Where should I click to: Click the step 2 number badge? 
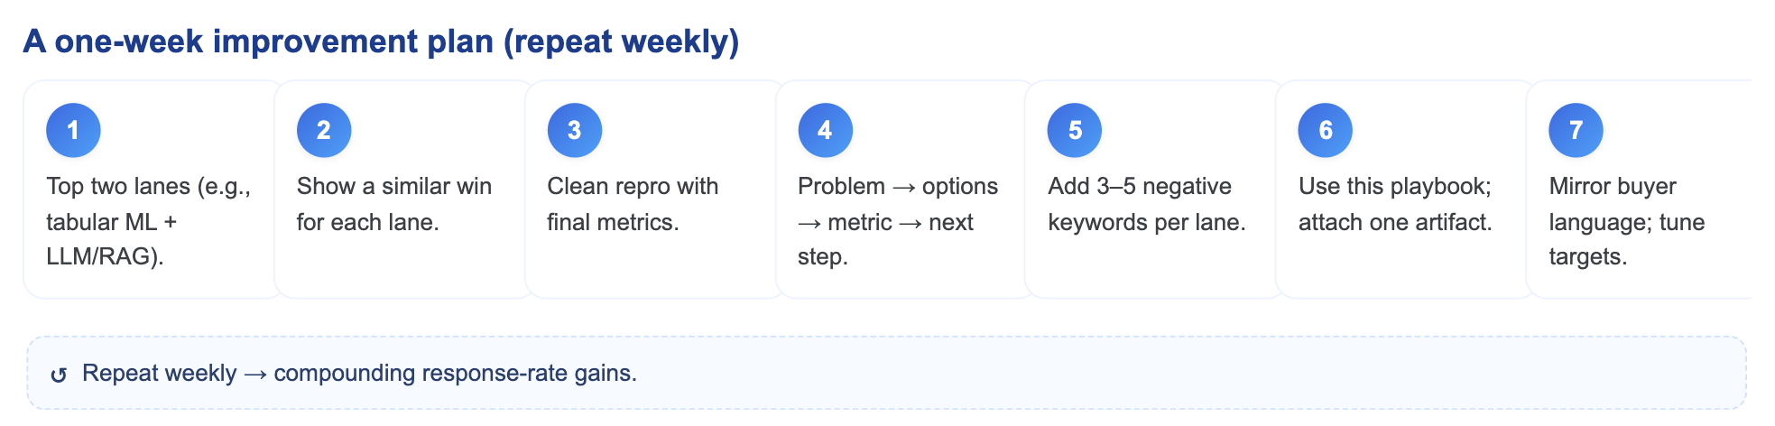pos(324,130)
